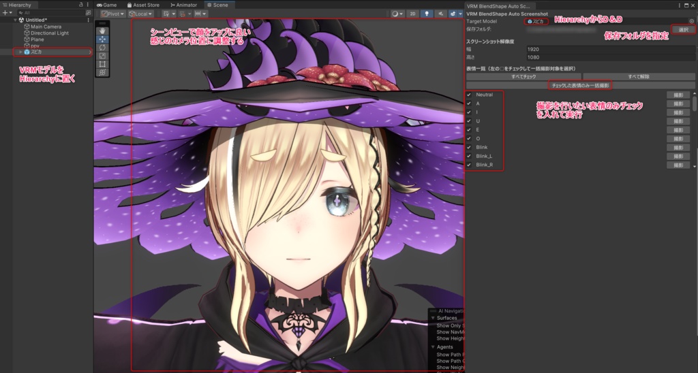Collapse Surfaces section in AI Navigation overlay

(x=433, y=319)
